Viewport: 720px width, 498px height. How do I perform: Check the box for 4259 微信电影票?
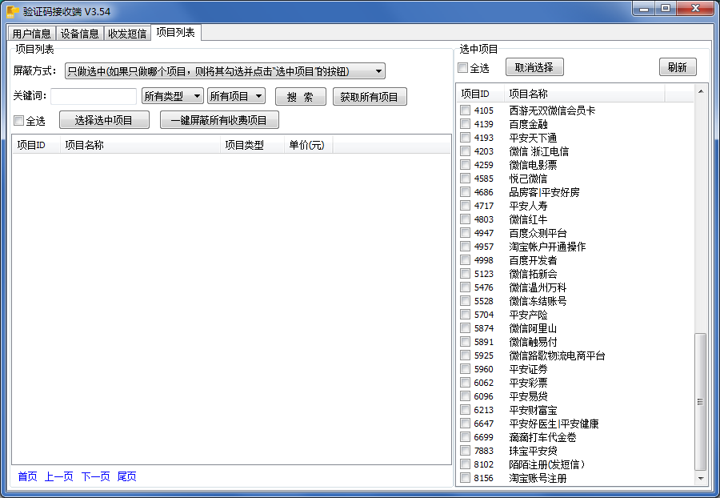(465, 164)
